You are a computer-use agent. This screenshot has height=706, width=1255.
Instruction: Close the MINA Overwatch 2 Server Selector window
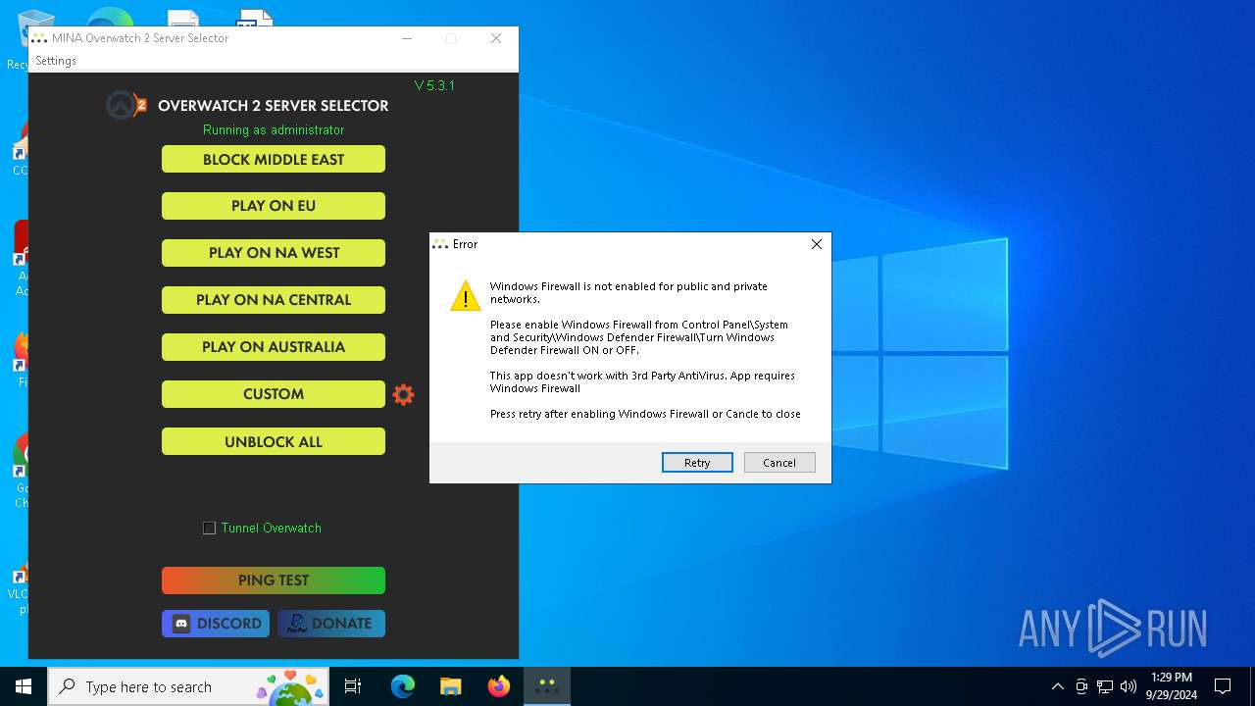[x=496, y=38]
